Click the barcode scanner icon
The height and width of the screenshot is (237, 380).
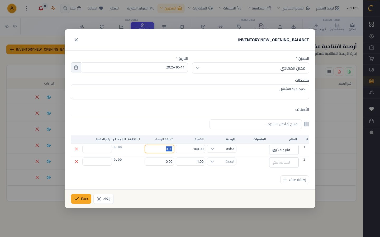pos(306,124)
